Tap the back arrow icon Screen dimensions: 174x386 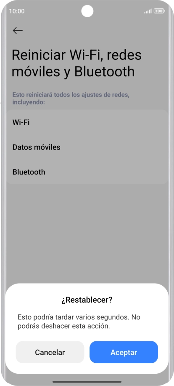[18, 30]
